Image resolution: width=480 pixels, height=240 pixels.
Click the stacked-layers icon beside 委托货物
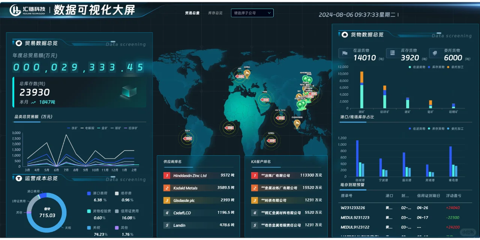coord(435,53)
